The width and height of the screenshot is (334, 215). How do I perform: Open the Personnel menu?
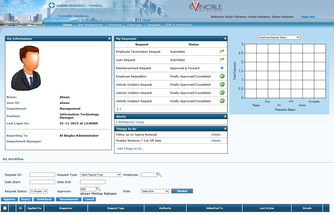[x=115, y=25]
